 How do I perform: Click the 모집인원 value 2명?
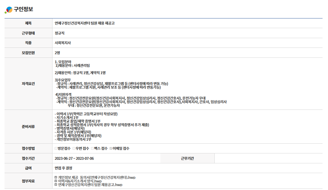(x=57, y=53)
